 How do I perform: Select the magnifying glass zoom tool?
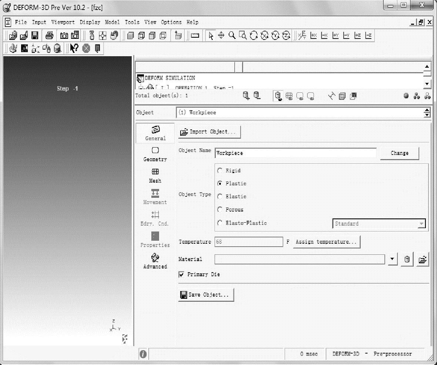(x=232, y=36)
